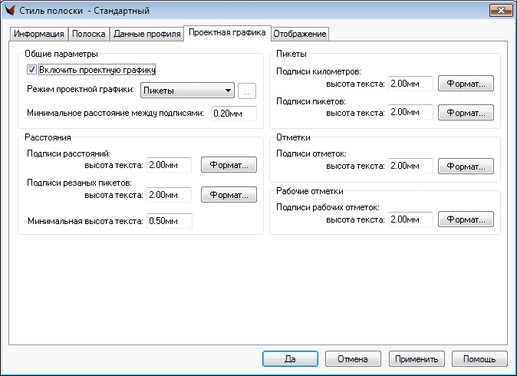The width and height of the screenshot is (517, 376).
Task: Click the Минимальное расстояние между подписями field
Action: tap(233, 114)
